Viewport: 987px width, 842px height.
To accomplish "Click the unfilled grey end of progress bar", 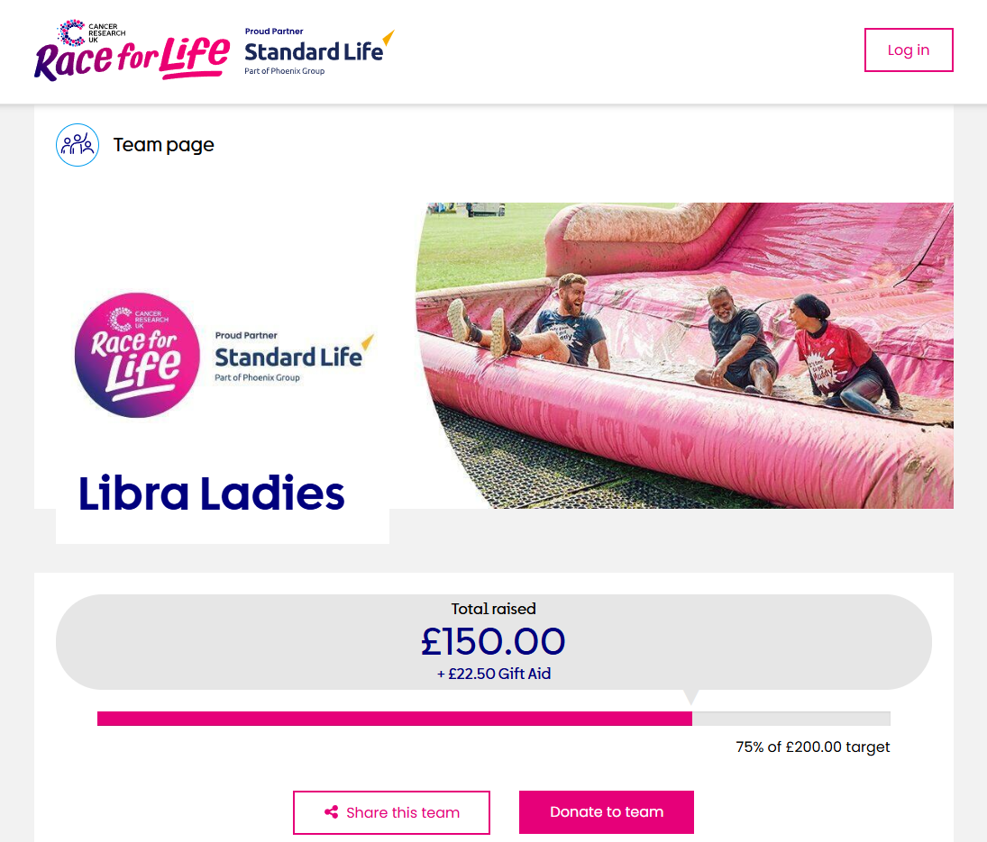I will tap(791, 719).
